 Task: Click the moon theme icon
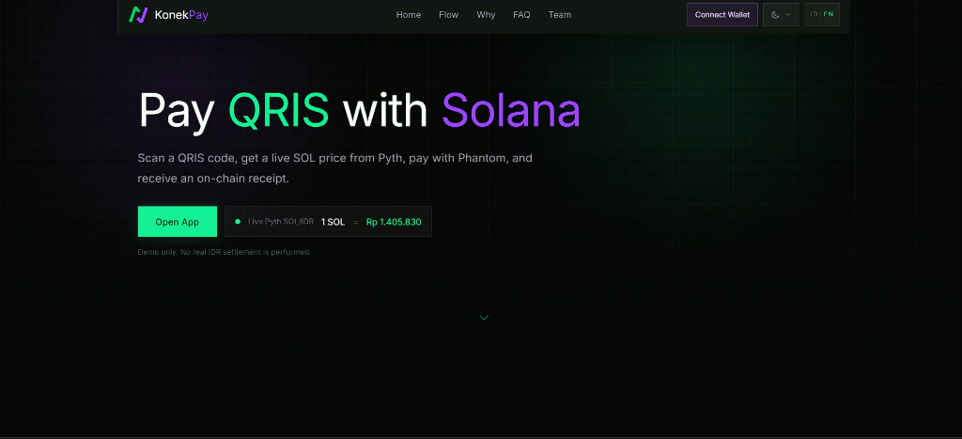click(x=775, y=15)
